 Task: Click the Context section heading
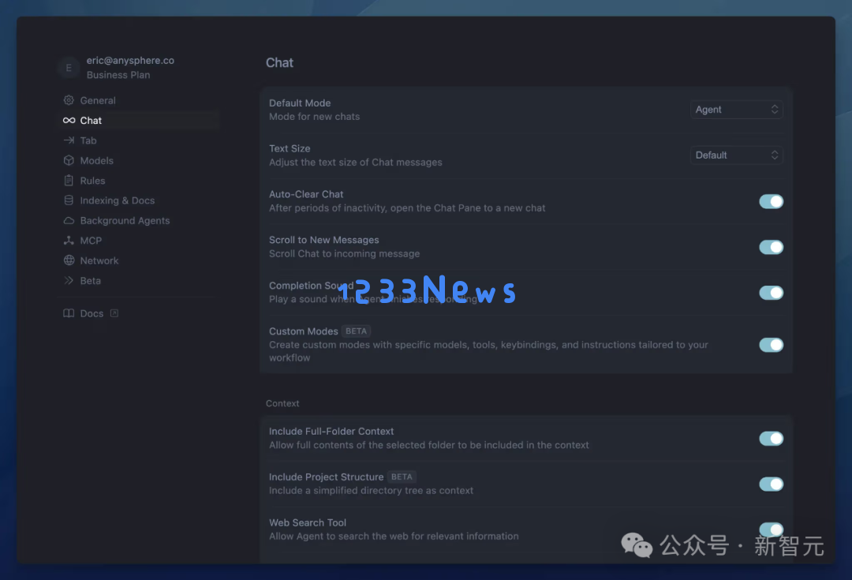pos(282,403)
